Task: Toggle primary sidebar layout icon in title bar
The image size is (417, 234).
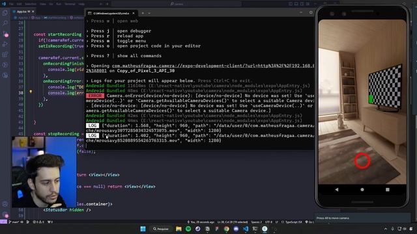Action: (291, 4)
